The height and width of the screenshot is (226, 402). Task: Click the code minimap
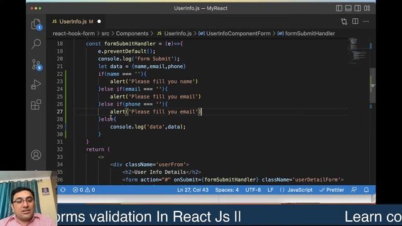pos(358,50)
